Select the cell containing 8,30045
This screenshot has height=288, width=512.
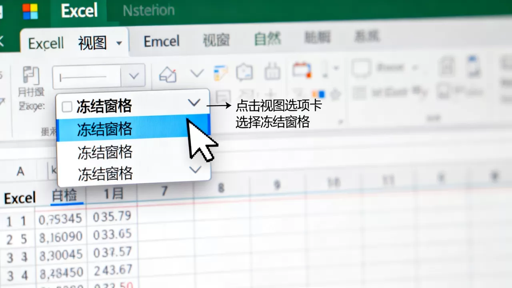coord(60,255)
